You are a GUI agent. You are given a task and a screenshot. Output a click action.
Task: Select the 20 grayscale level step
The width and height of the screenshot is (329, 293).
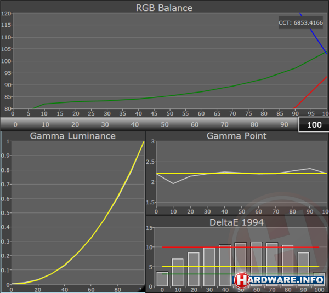(x=75, y=124)
